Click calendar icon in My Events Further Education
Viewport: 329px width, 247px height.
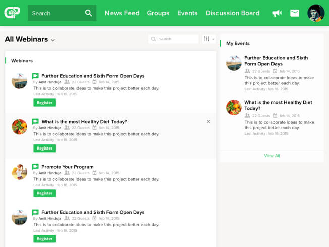[275, 71]
